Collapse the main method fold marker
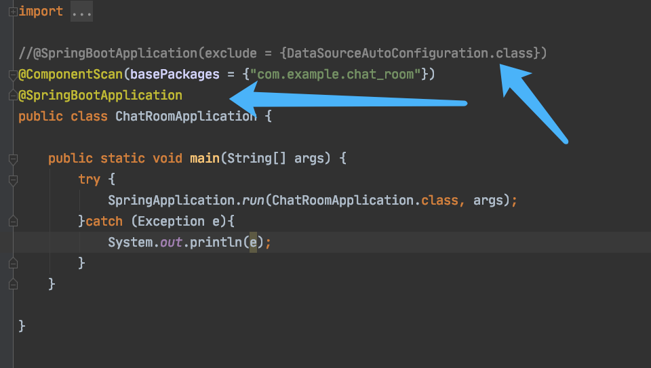The width and height of the screenshot is (651, 368). tap(13, 159)
